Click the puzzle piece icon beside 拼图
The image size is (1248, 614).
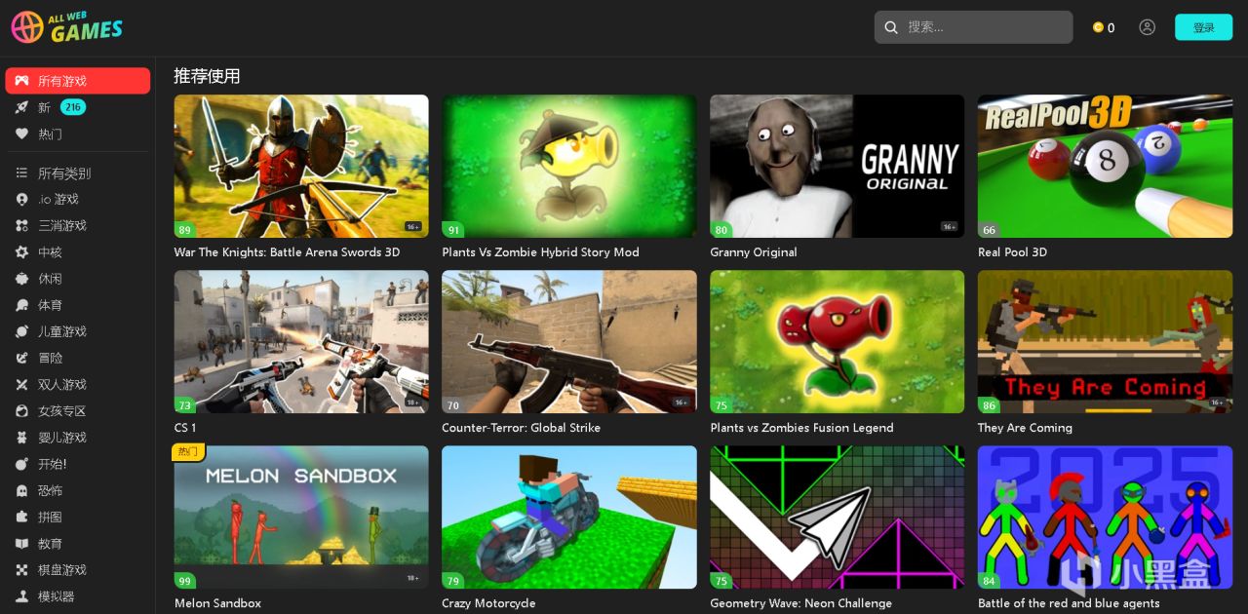[21, 517]
